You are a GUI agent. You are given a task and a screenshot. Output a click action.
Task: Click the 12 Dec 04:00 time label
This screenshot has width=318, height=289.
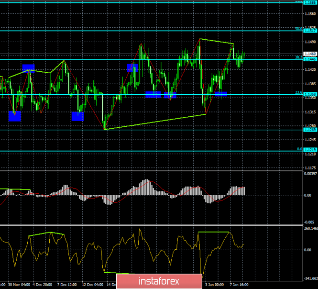pos(93,285)
